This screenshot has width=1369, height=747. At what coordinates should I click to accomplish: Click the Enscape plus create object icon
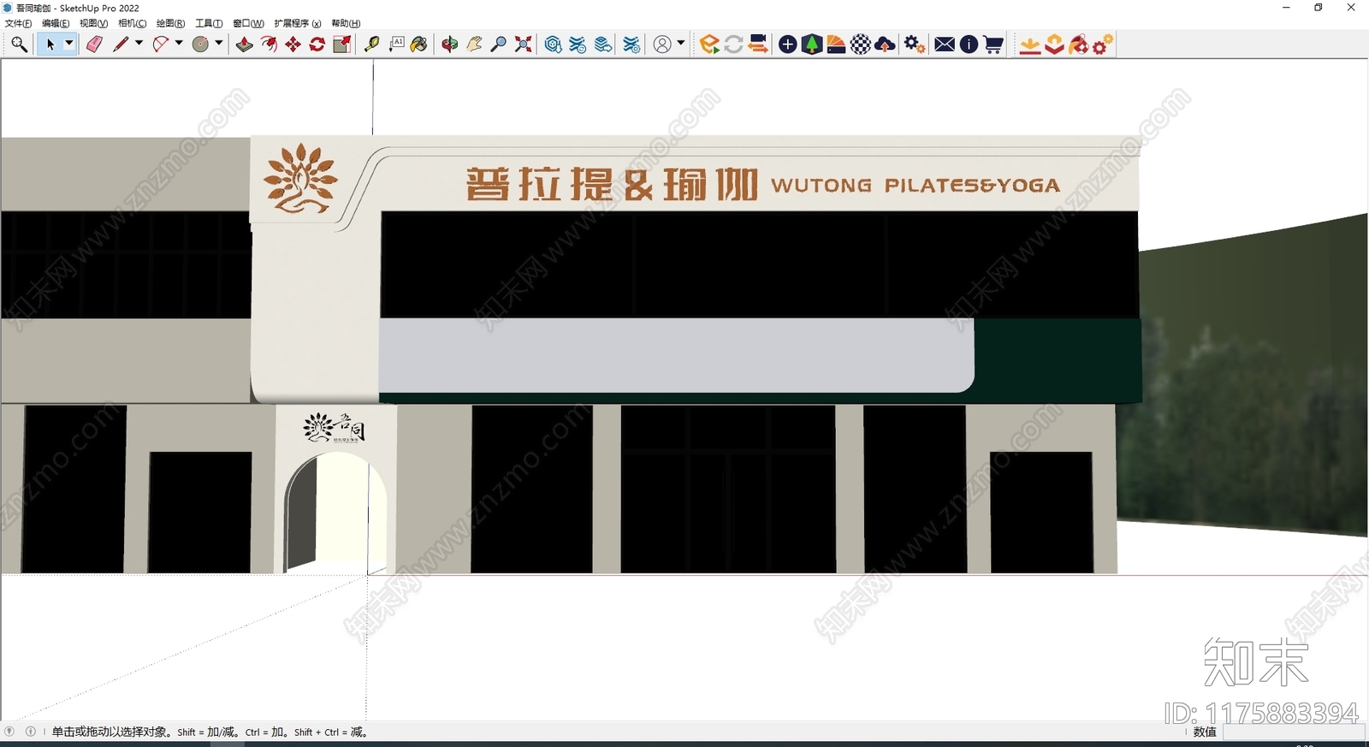point(788,44)
